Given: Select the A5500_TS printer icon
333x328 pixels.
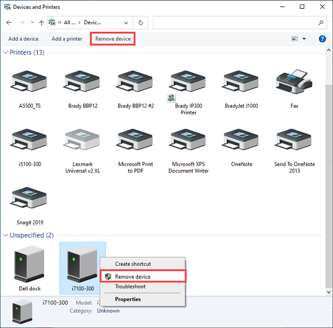Looking at the screenshot, I should pos(29,81).
